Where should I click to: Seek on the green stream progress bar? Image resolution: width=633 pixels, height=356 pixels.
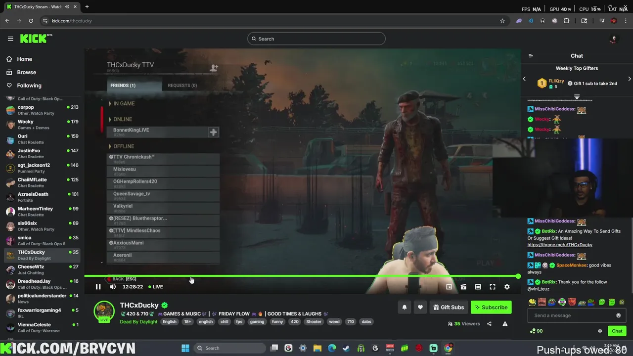pyautogui.click(x=302, y=276)
